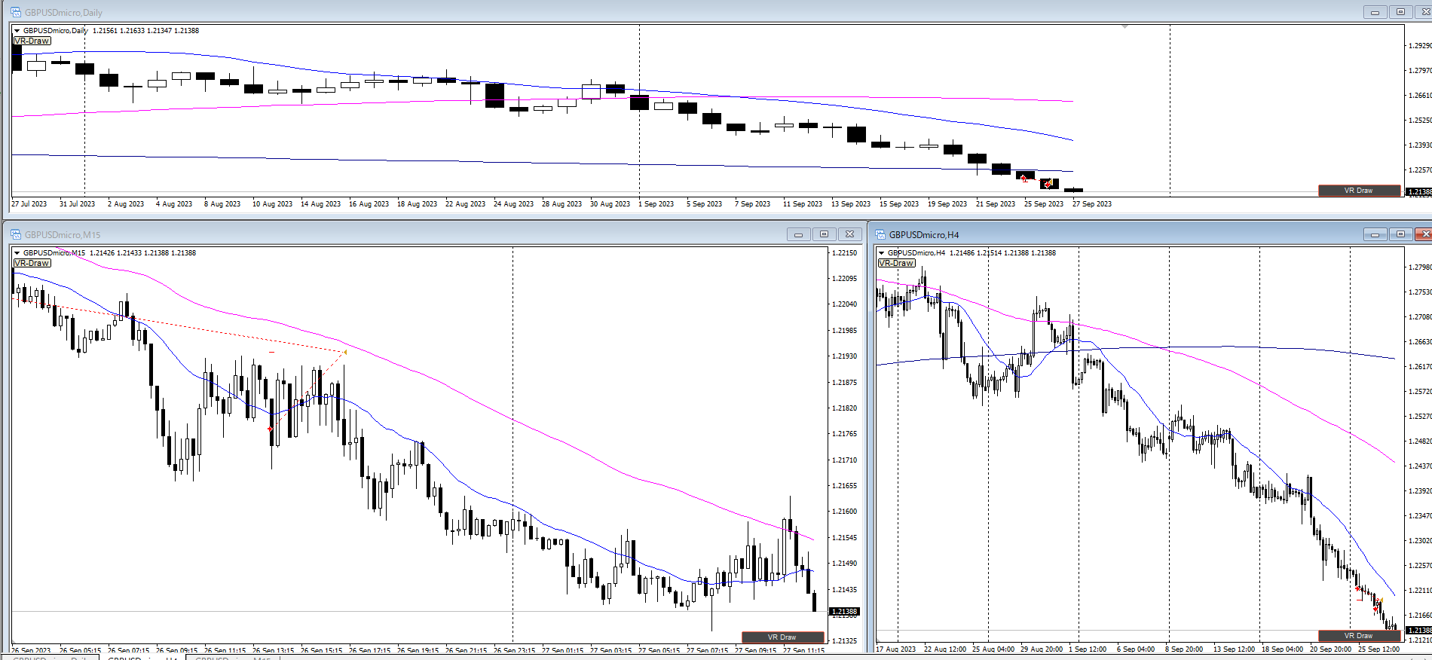Minimize the GBPUSDmicro,Daily chart window
This screenshot has width=1432, height=660.
[x=1375, y=12]
